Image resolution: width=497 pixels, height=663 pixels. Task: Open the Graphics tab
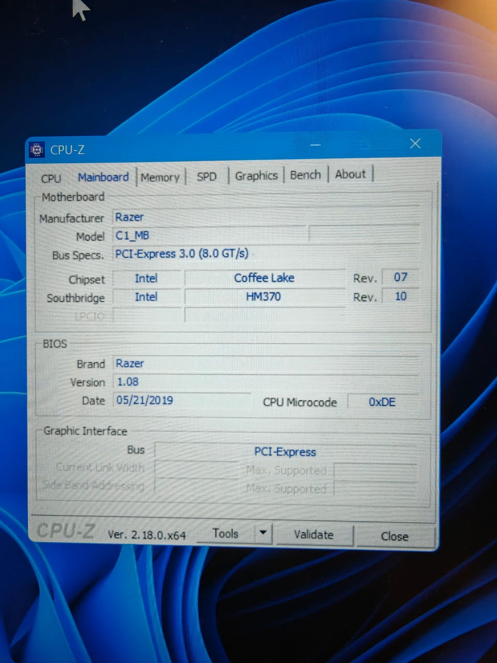(256, 176)
